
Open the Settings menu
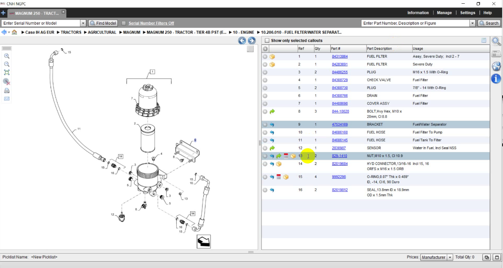coord(468,13)
